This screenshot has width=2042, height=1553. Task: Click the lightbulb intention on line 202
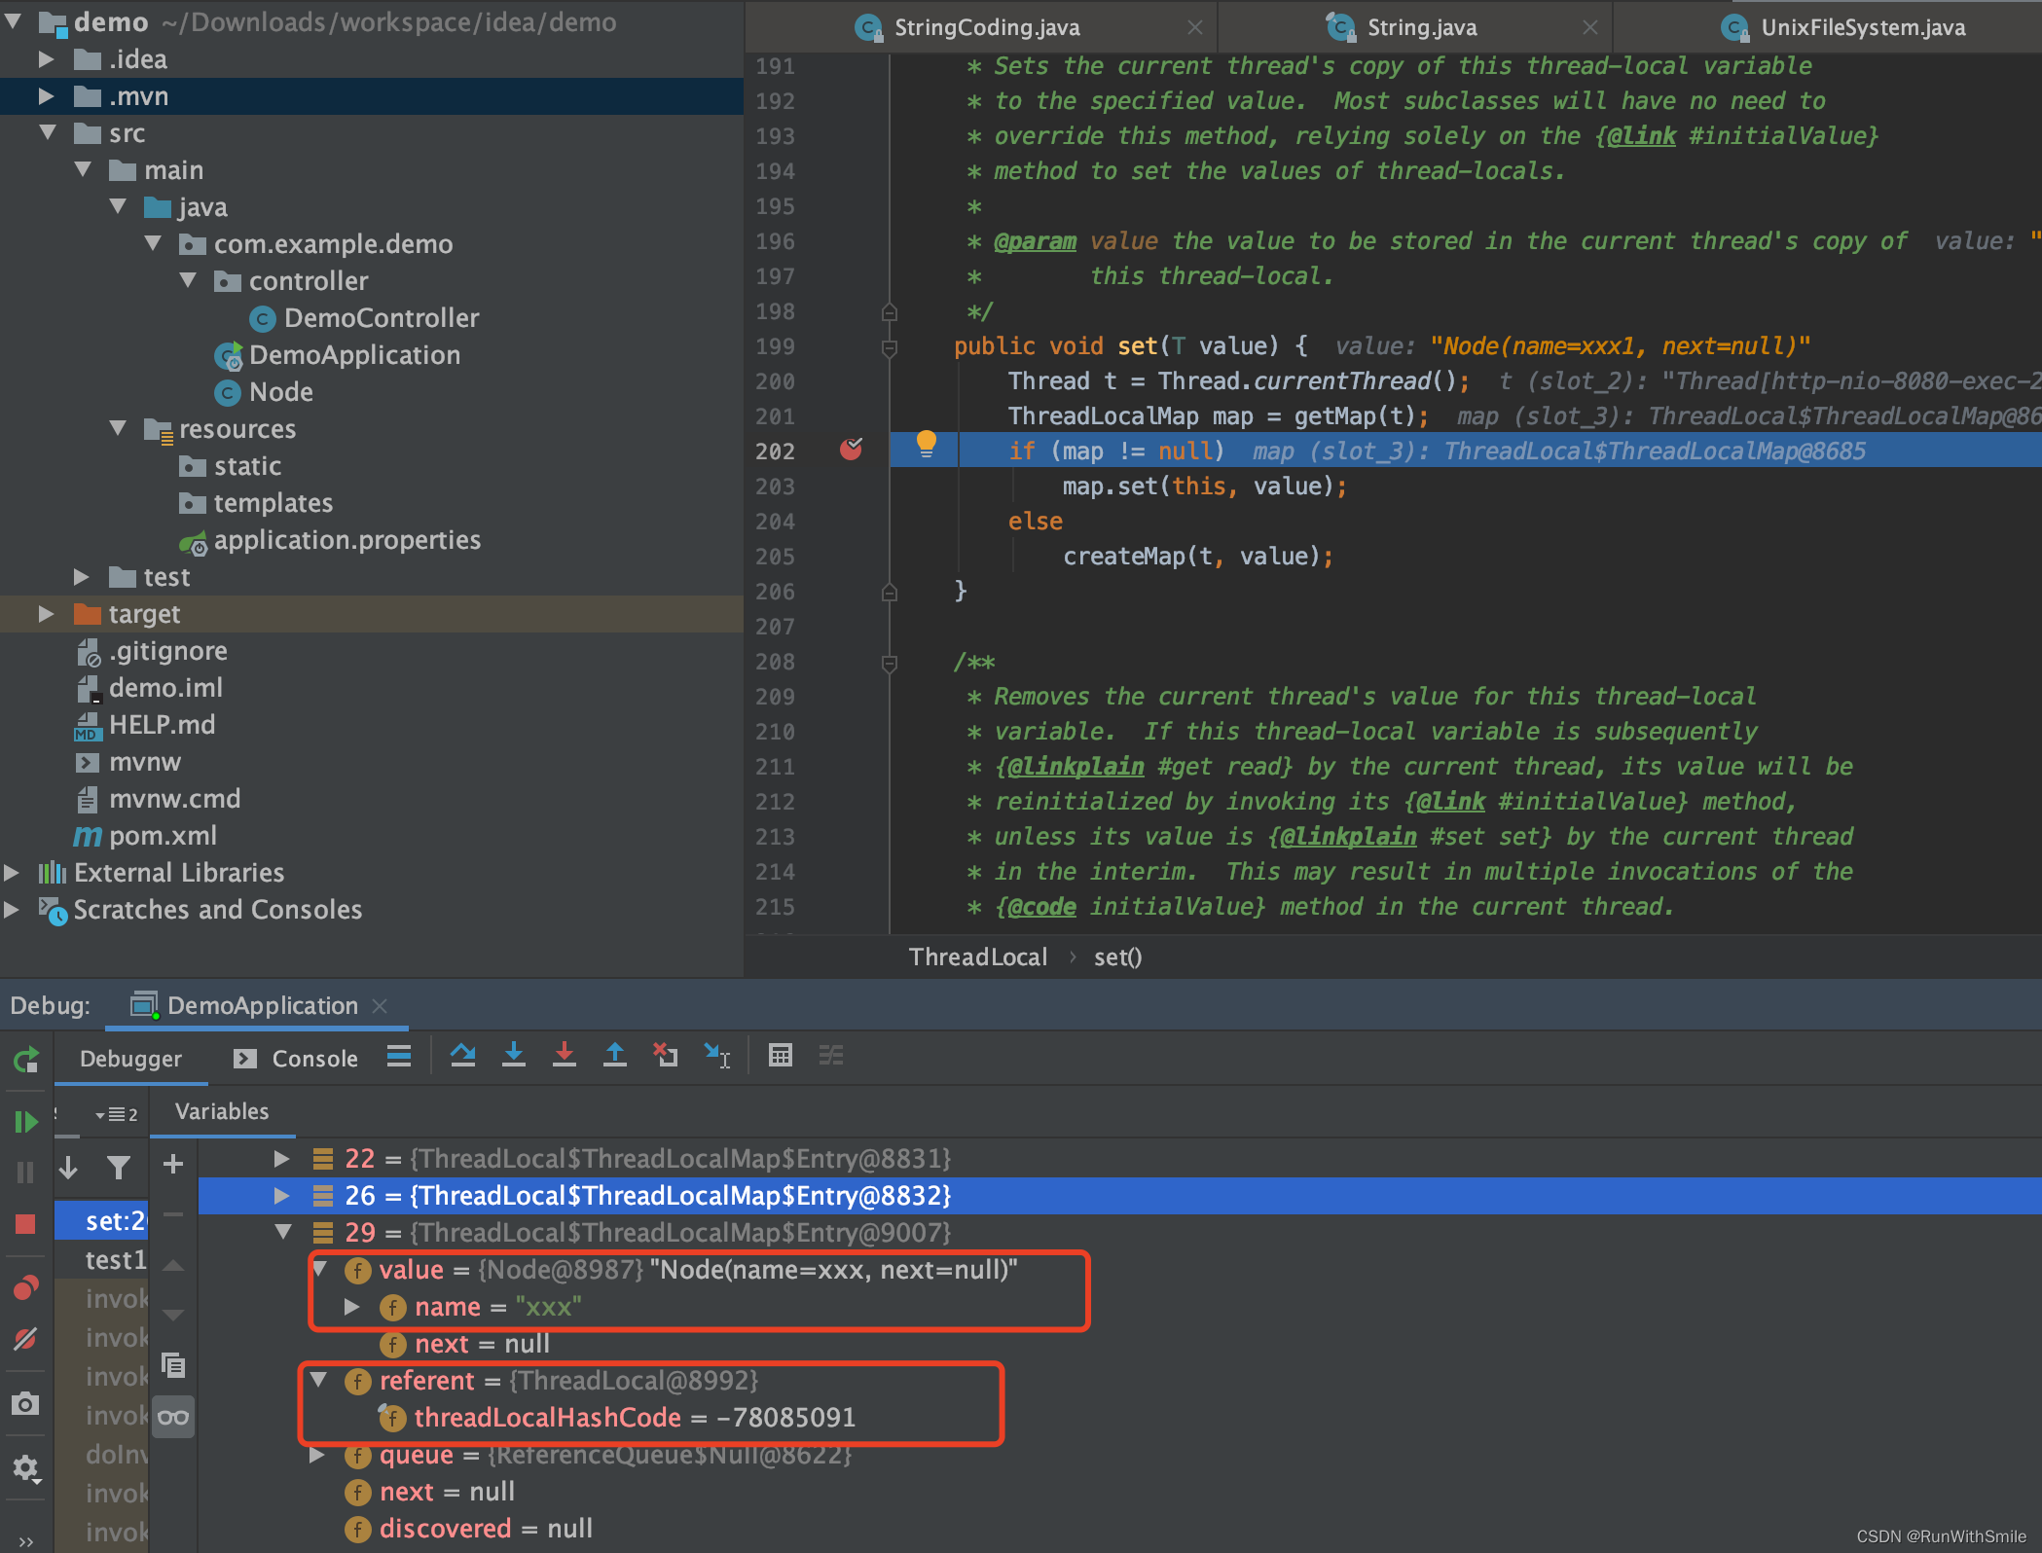tap(926, 445)
